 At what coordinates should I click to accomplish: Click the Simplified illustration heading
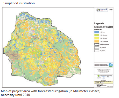19,3
